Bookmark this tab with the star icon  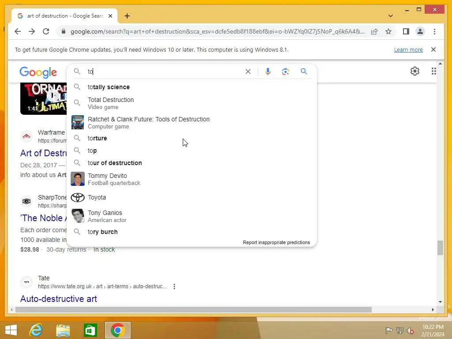pyautogui.click(x=388, y=31)
